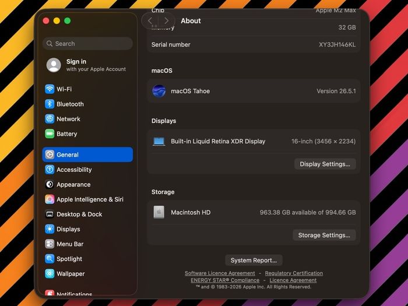The height and width of the screenshot is (306, 408).
Task: Click the Macintosh HD drive icon
Action: click(x=159, y=212)
